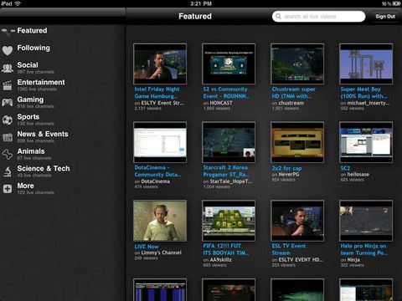Click Starcraft 2 Korea Progamer title
Viewport: 402px width, 301px height.
tap(226, 171)
